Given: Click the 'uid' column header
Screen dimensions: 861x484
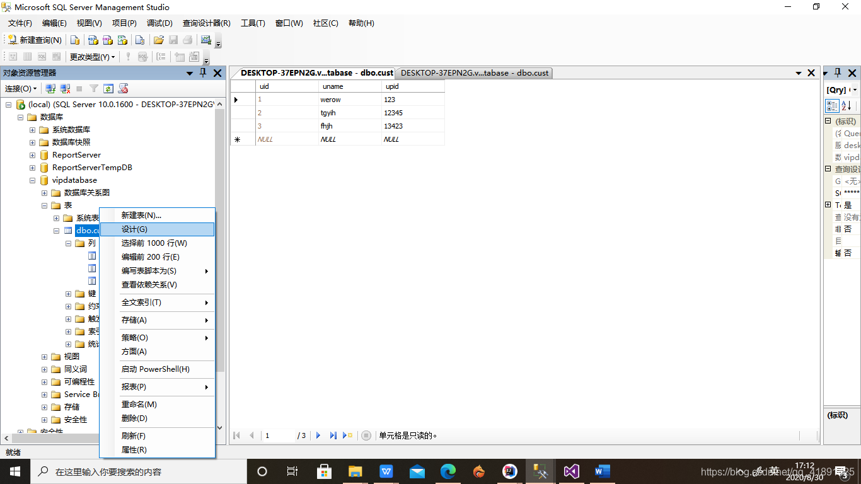Looking at the screenshot, I should (x=287, y=86).
